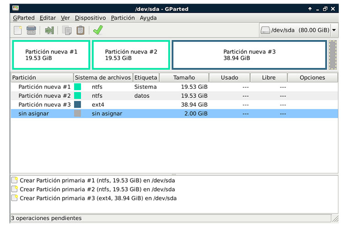
Task: Click the pending operation #2 page icon
Action: point(15,189)
